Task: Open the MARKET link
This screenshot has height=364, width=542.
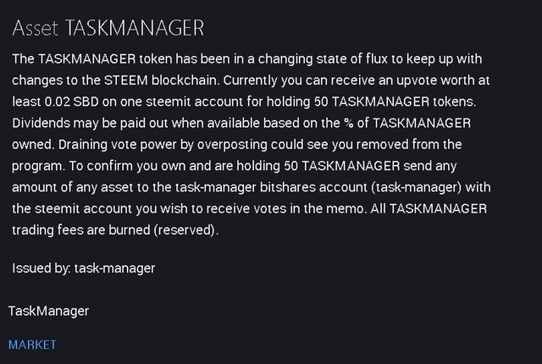Action: pyautogui.click(x=32, y=345)
